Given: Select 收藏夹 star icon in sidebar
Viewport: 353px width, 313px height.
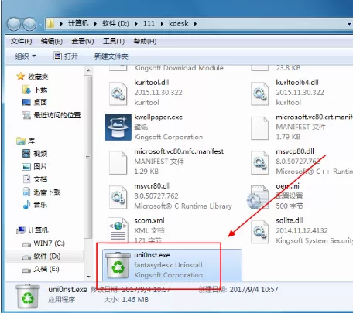Looking at the screenshot, I should coord(20,77).
